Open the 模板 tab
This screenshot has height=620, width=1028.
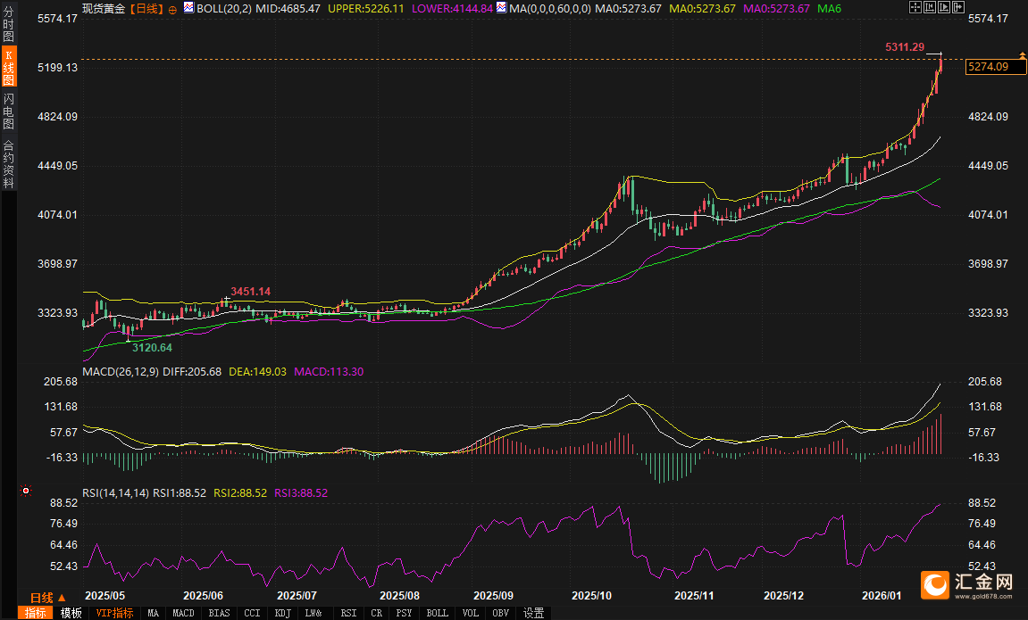71,613
